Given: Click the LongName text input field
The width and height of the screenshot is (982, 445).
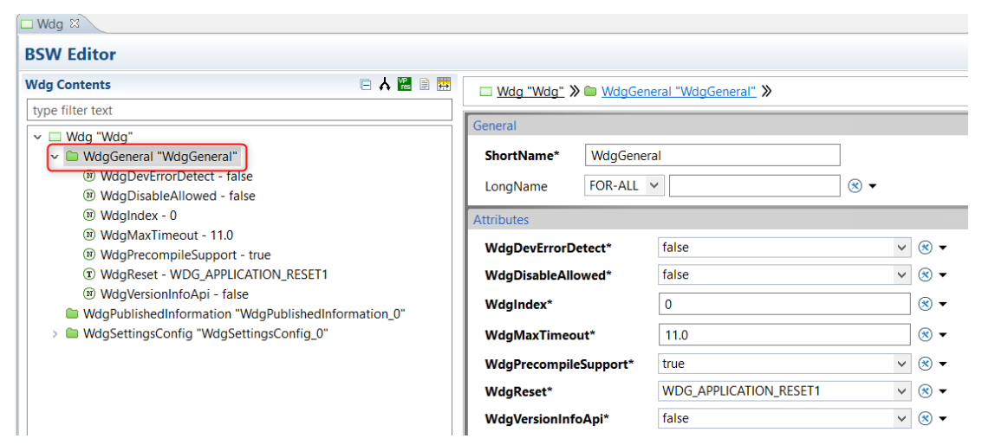Looking at the screenshot, I should (x=755, y=186).
